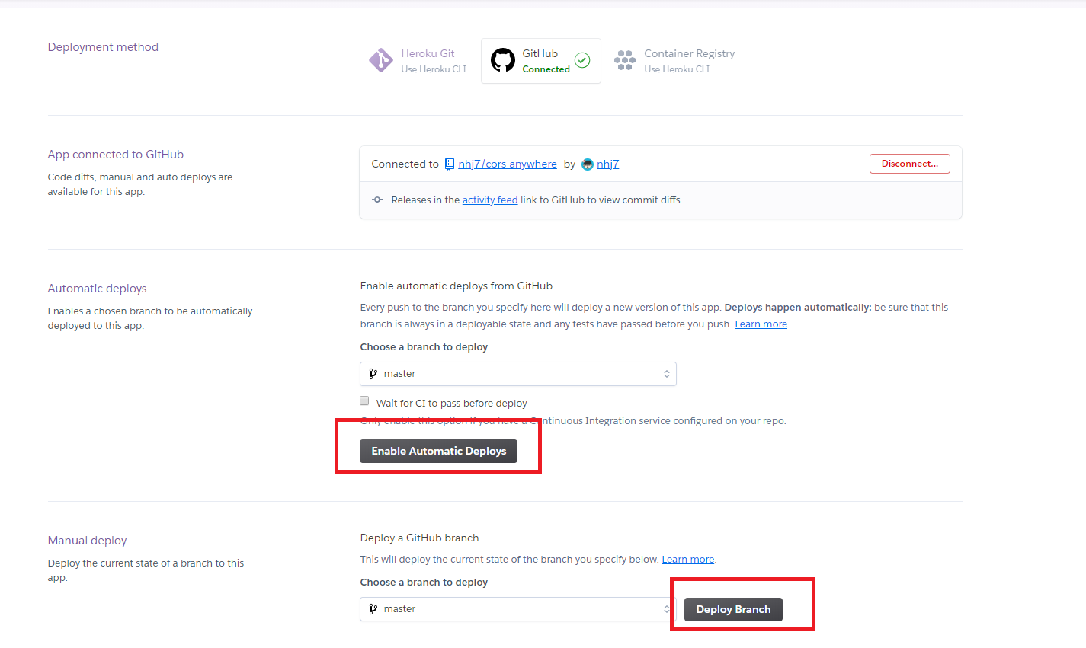This screenshot has height=648, width=1086.
Task: Click the nhj7 user avatar icon
Action: click(x=588, y=164)
